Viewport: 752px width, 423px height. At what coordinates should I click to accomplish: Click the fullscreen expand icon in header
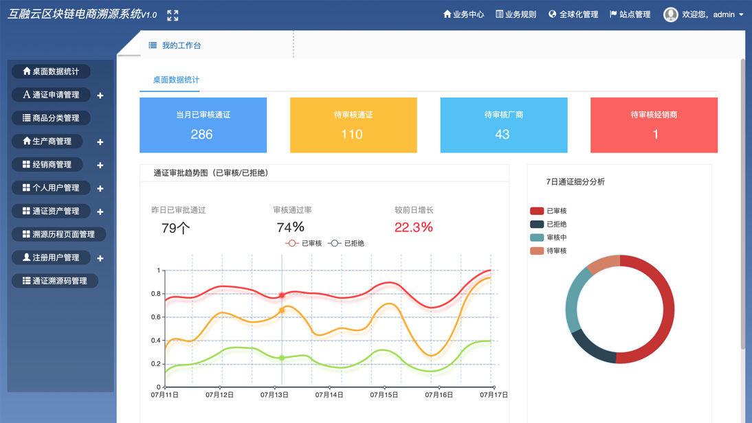pos(173,15)
